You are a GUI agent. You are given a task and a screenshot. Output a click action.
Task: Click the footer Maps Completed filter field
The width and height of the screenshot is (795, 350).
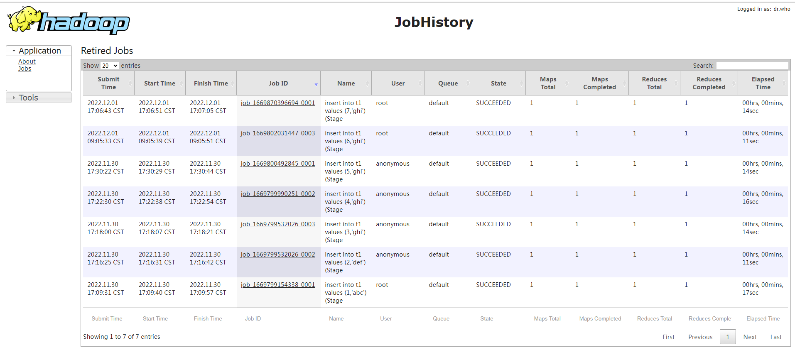click(599, 318)
